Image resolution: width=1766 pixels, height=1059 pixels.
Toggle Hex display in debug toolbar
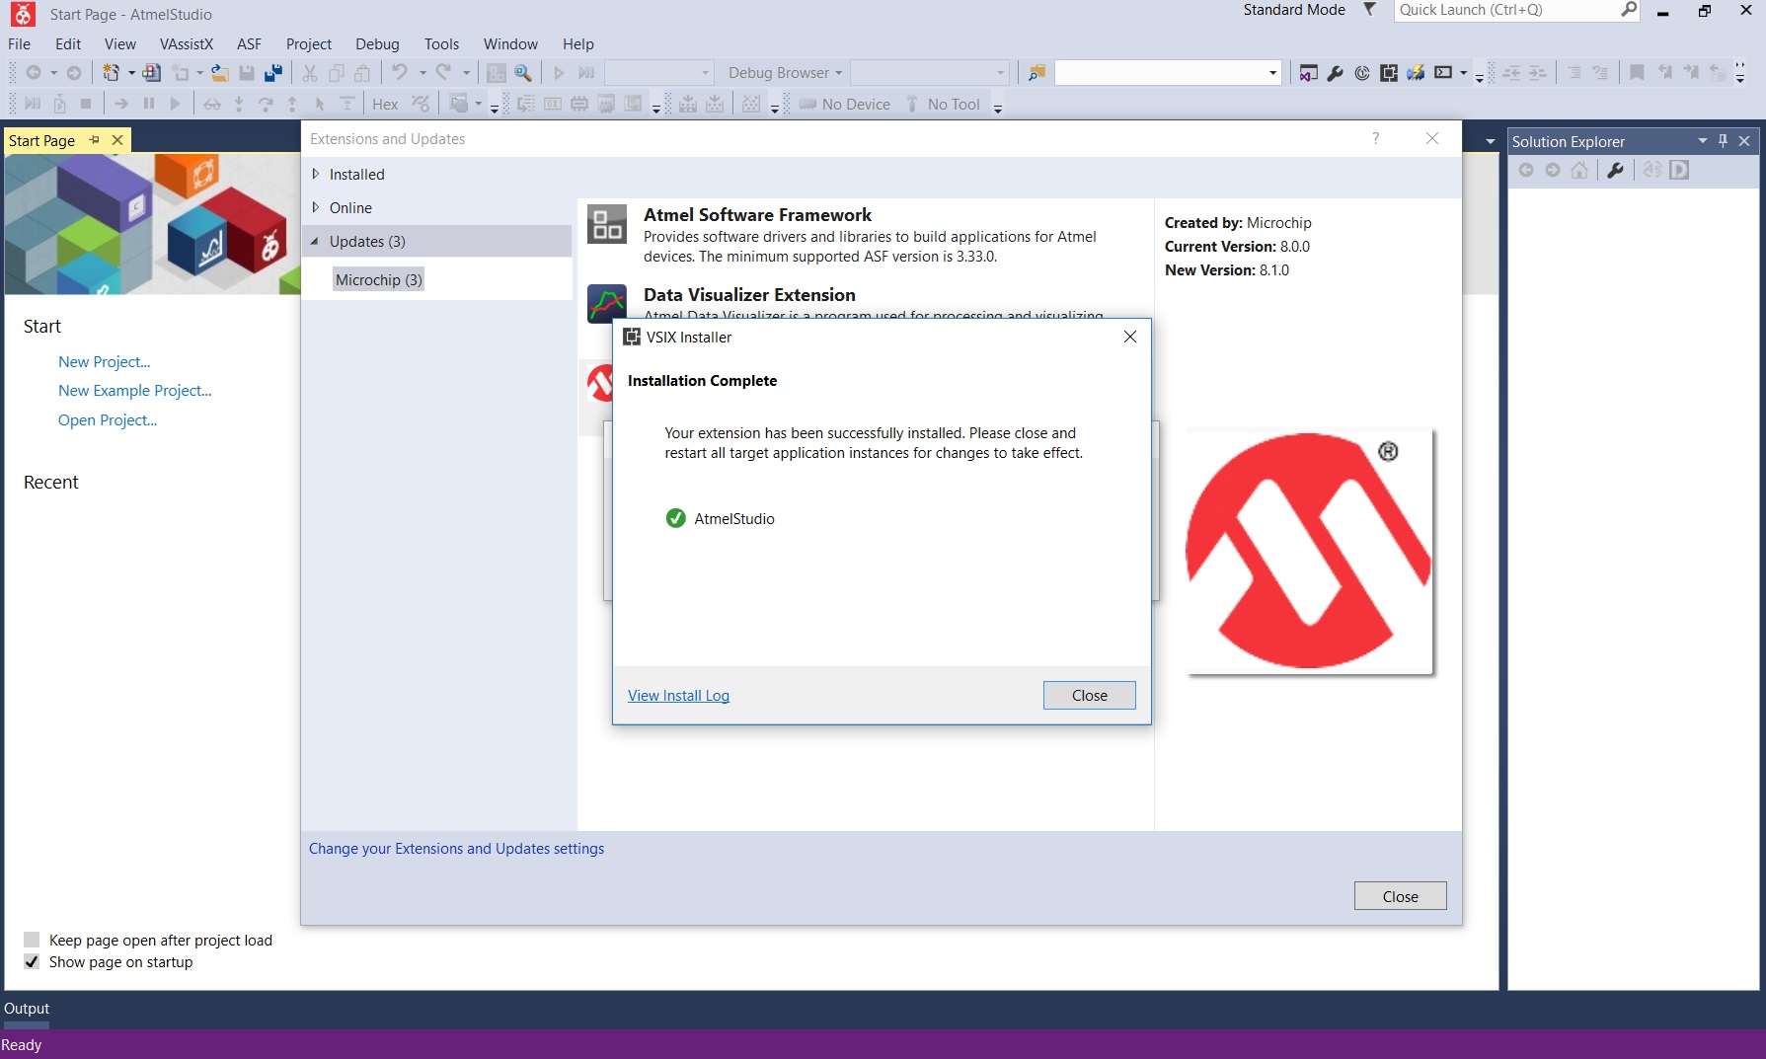pyautogui.click(x=385, y=105)
